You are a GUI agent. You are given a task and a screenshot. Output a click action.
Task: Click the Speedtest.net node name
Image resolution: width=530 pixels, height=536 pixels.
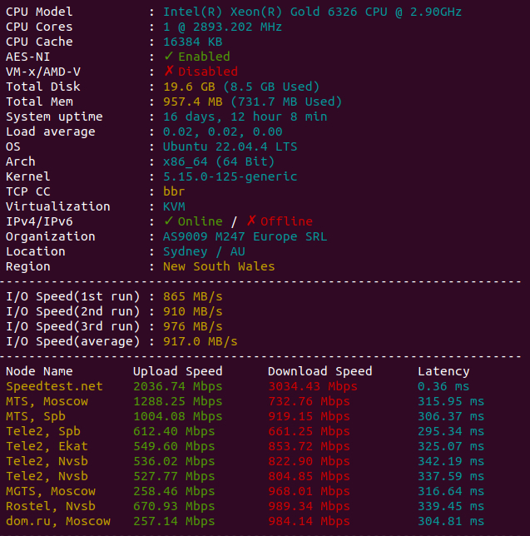pos(54,386)
